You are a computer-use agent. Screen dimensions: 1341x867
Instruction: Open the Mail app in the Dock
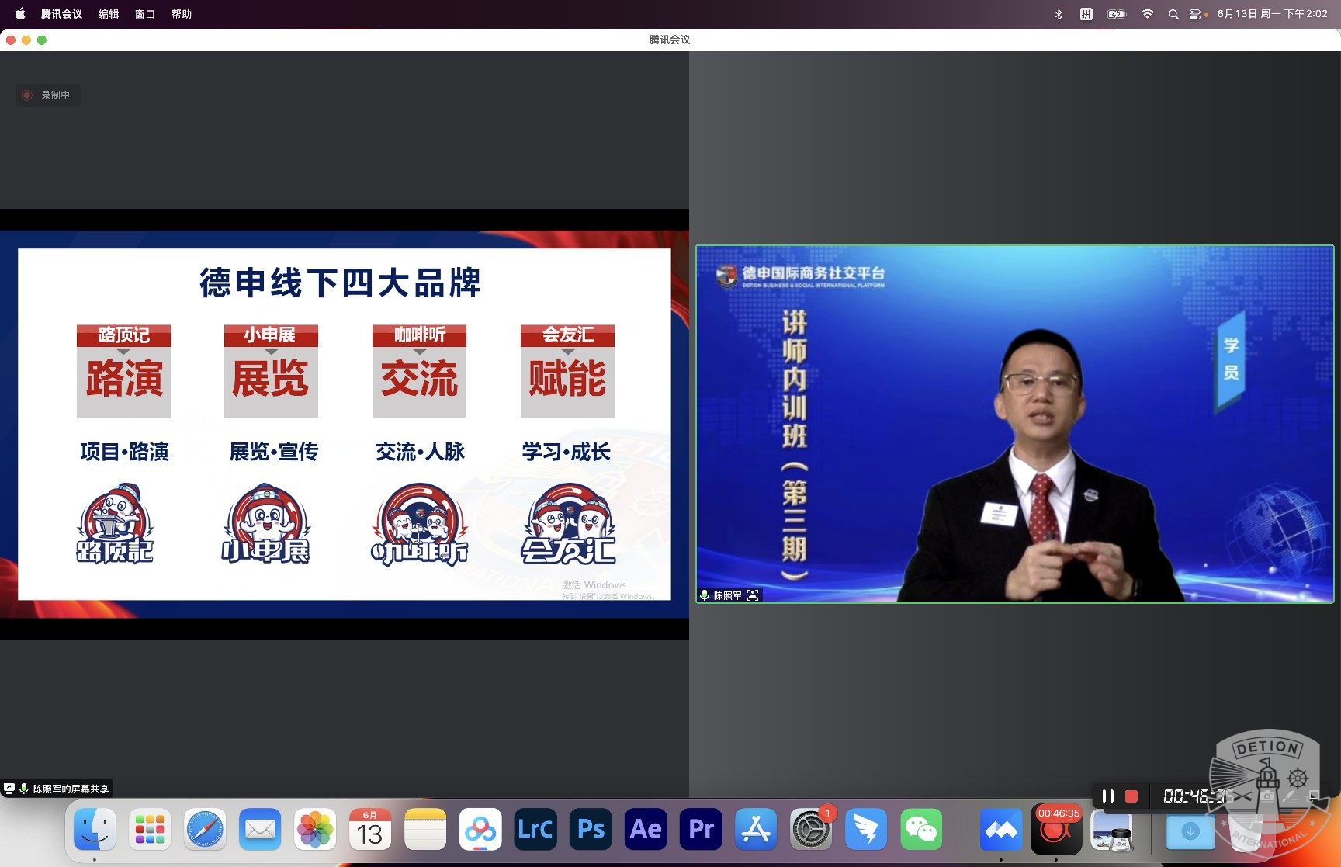260,830
